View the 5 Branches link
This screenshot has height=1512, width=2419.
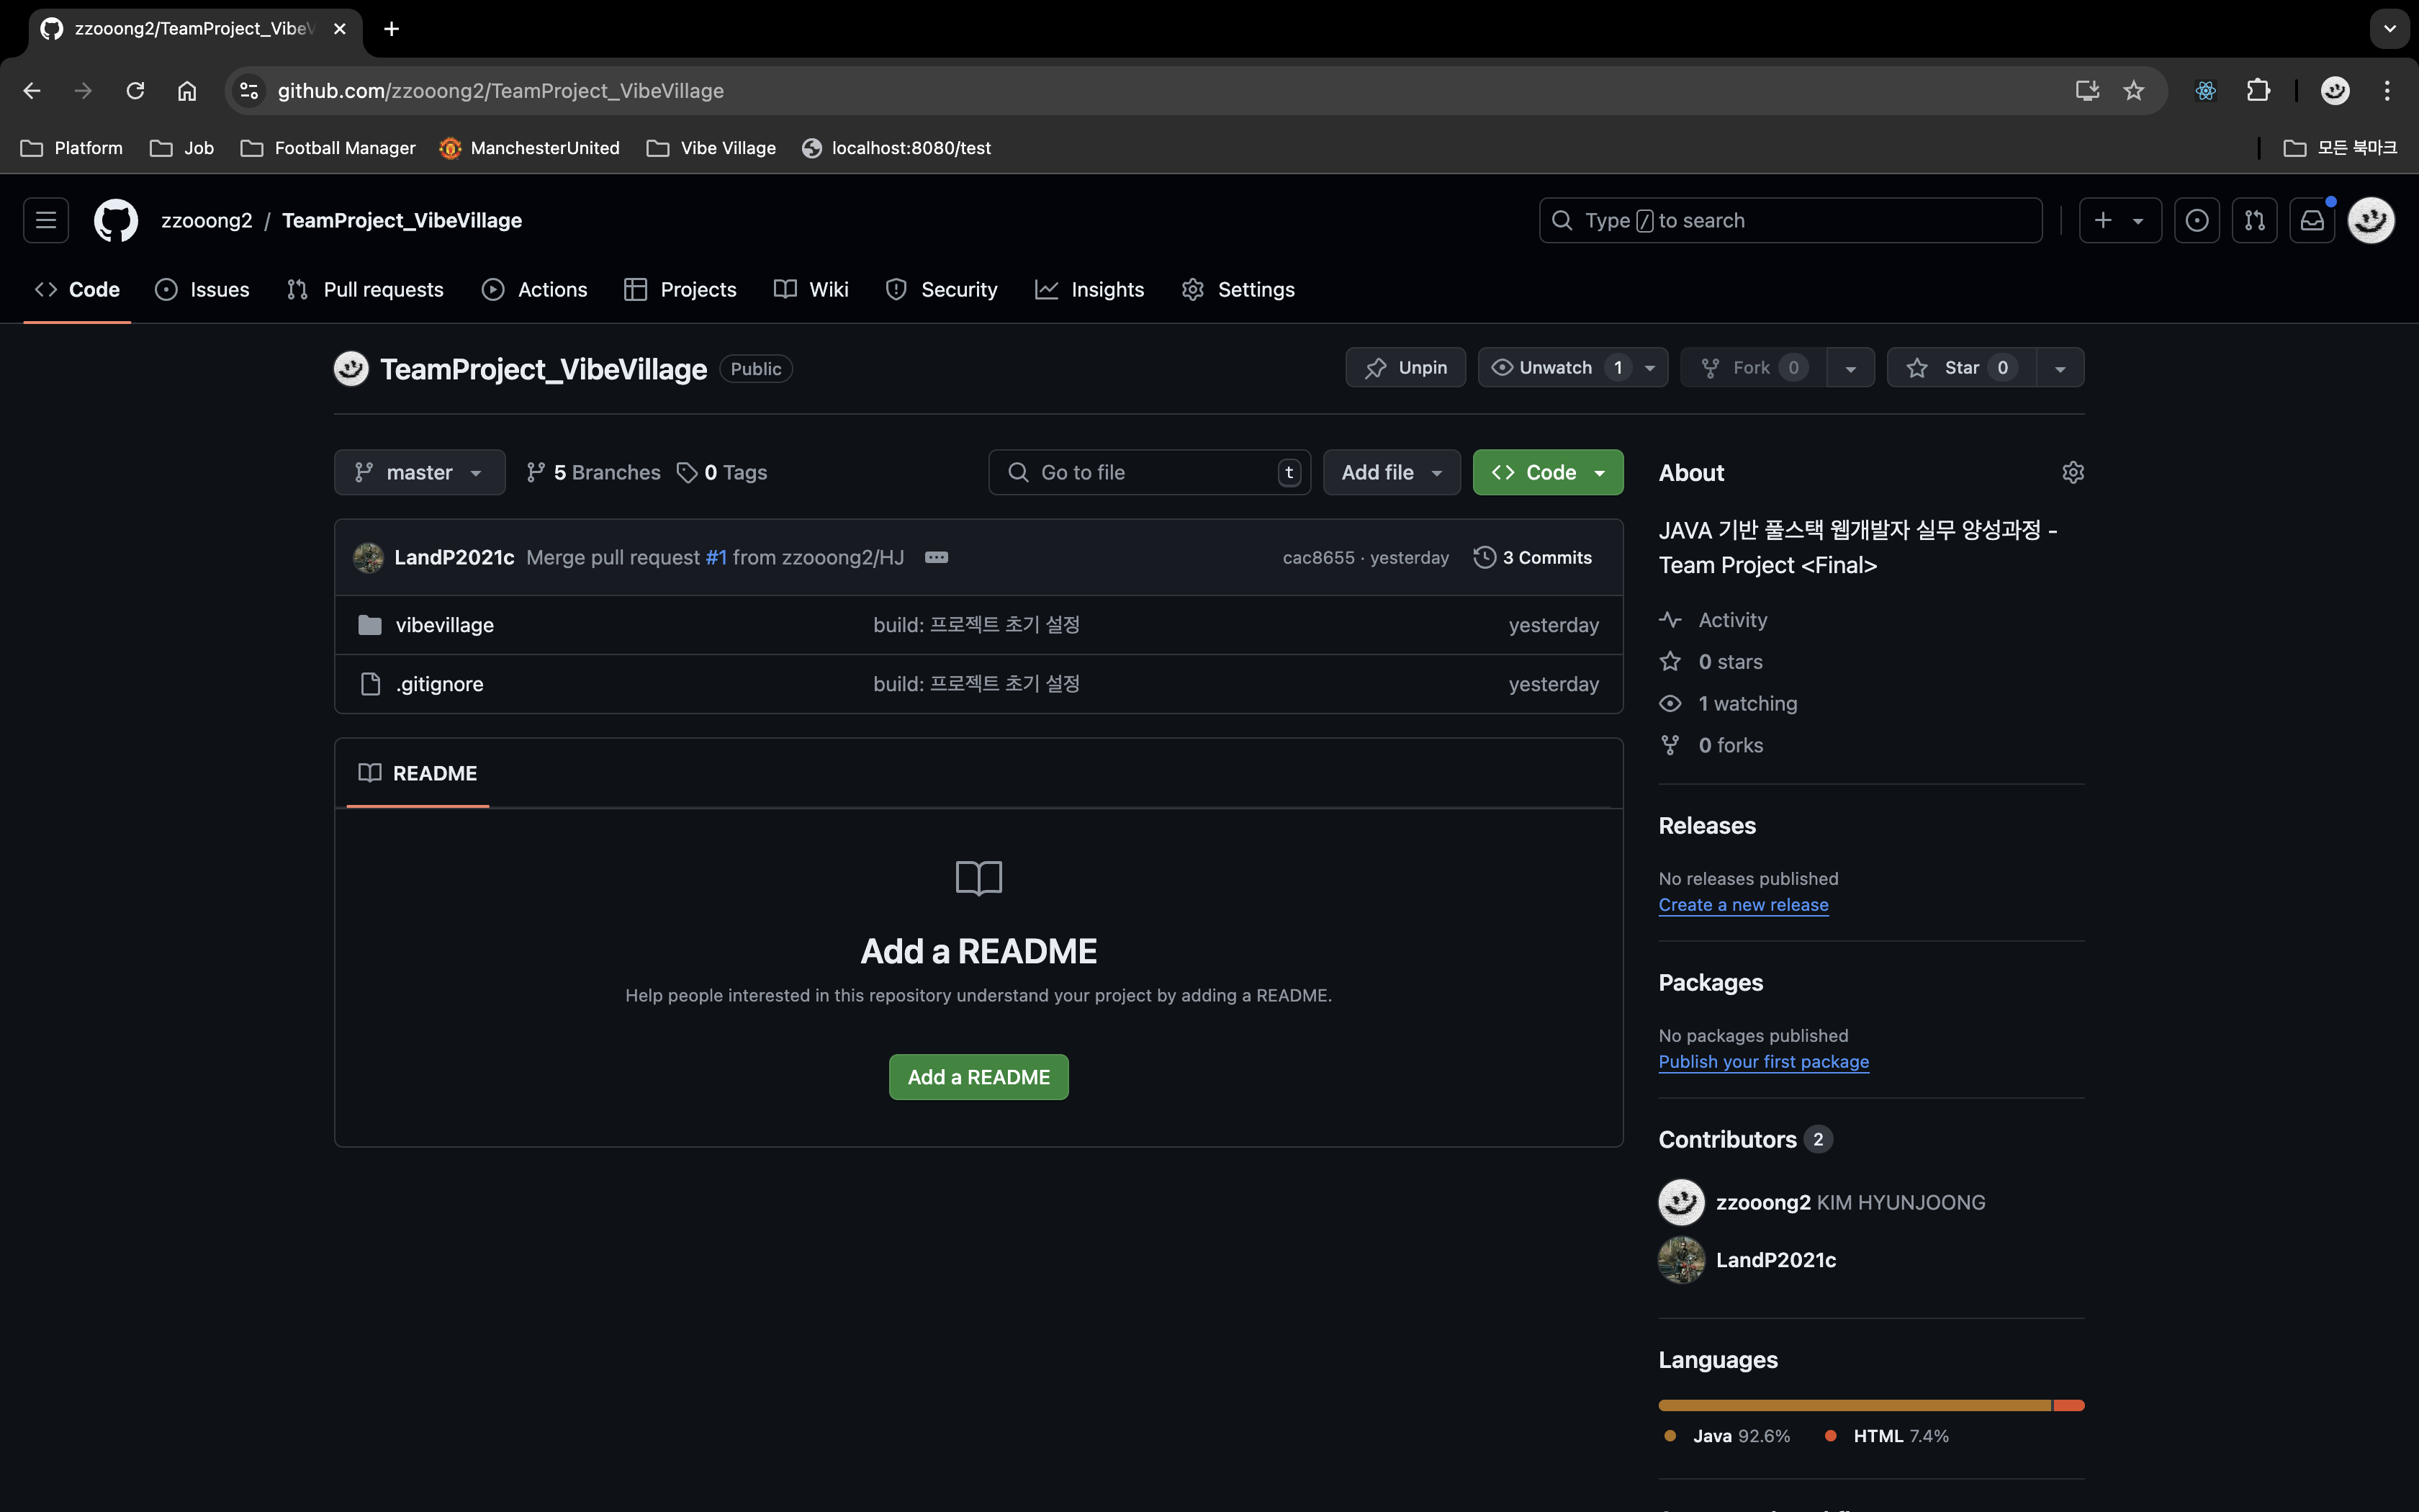594,472
